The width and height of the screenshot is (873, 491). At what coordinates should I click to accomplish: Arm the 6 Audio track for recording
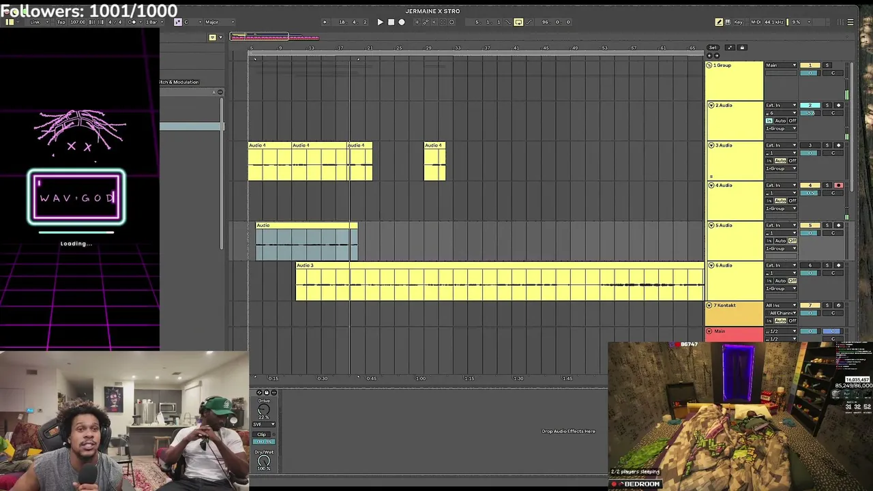(838, 265)
